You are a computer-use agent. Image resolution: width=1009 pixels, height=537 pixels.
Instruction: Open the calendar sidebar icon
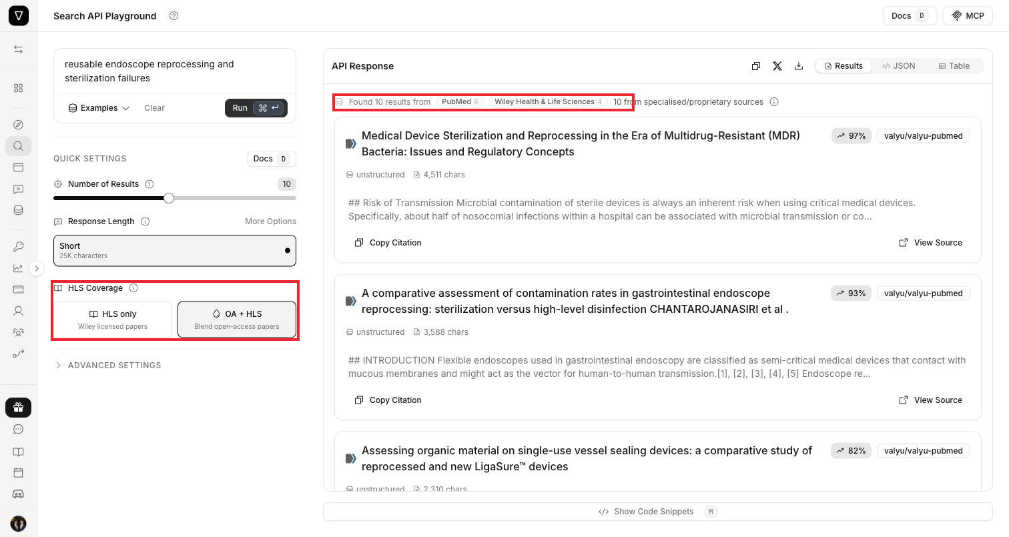click(x=19, y=473)
